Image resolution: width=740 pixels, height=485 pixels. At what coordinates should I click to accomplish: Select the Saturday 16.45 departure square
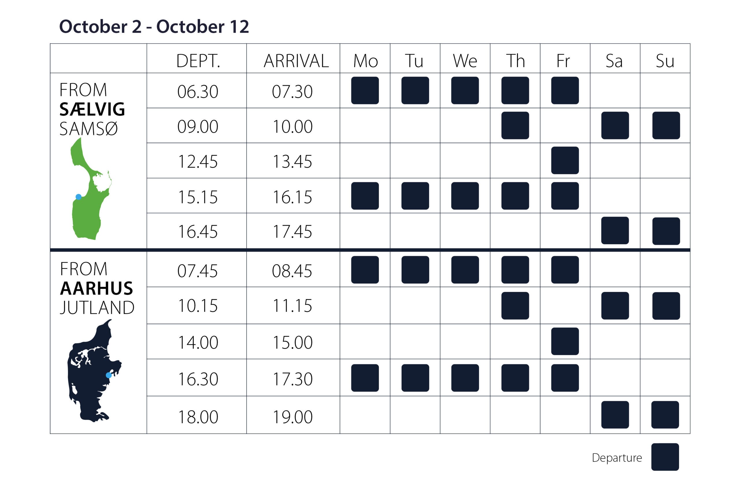point(615,231)
